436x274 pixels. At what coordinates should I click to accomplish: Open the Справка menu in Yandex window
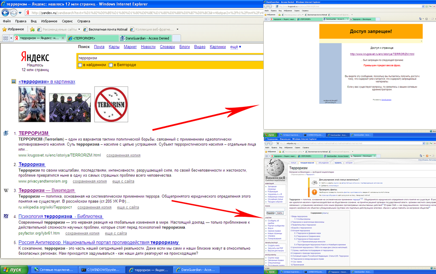point(83,21)
